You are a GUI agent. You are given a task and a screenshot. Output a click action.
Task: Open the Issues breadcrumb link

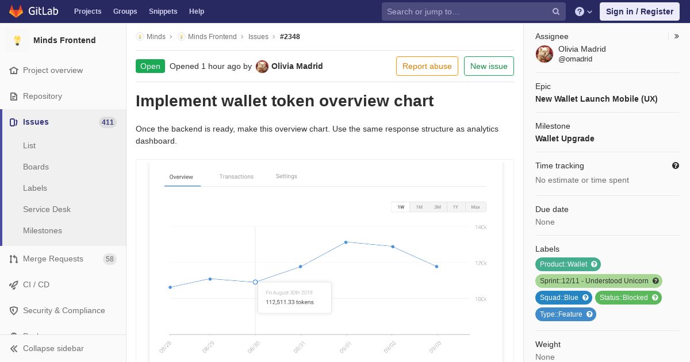point(258,37)
